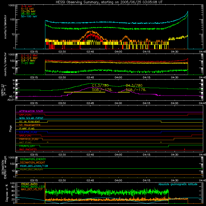Click '508./-178.' position text under B4.3/780

[136, 90]
